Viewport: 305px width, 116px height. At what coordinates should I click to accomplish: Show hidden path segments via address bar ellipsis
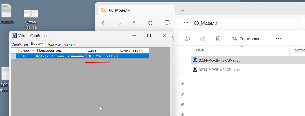tap(186, 23)
